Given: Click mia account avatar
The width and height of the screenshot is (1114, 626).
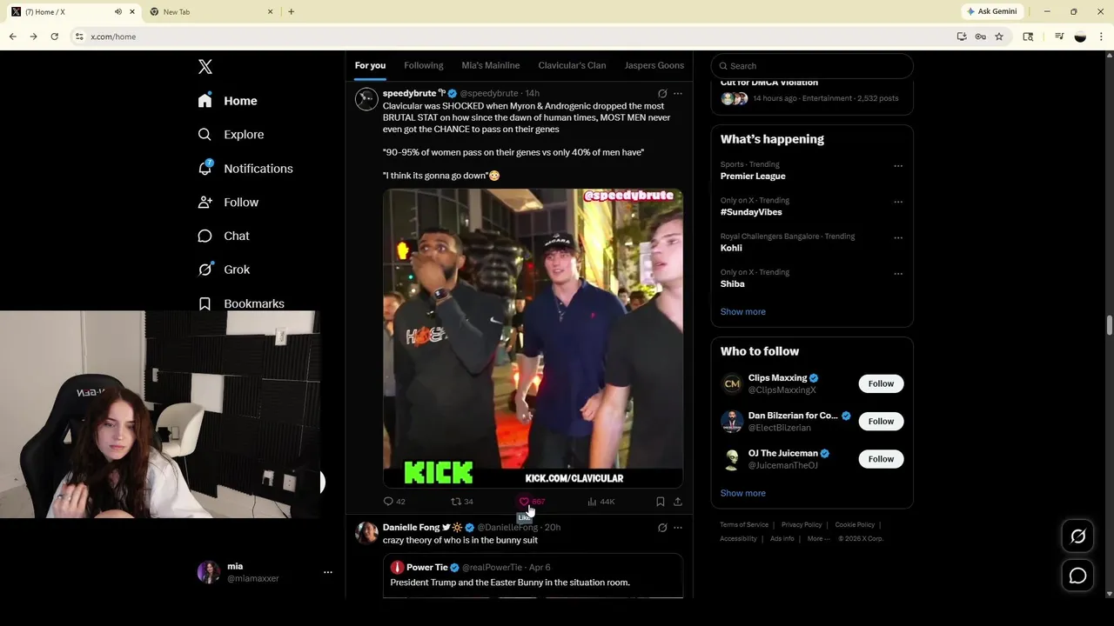Looking at the screenshot, I should tap(209, 572).
